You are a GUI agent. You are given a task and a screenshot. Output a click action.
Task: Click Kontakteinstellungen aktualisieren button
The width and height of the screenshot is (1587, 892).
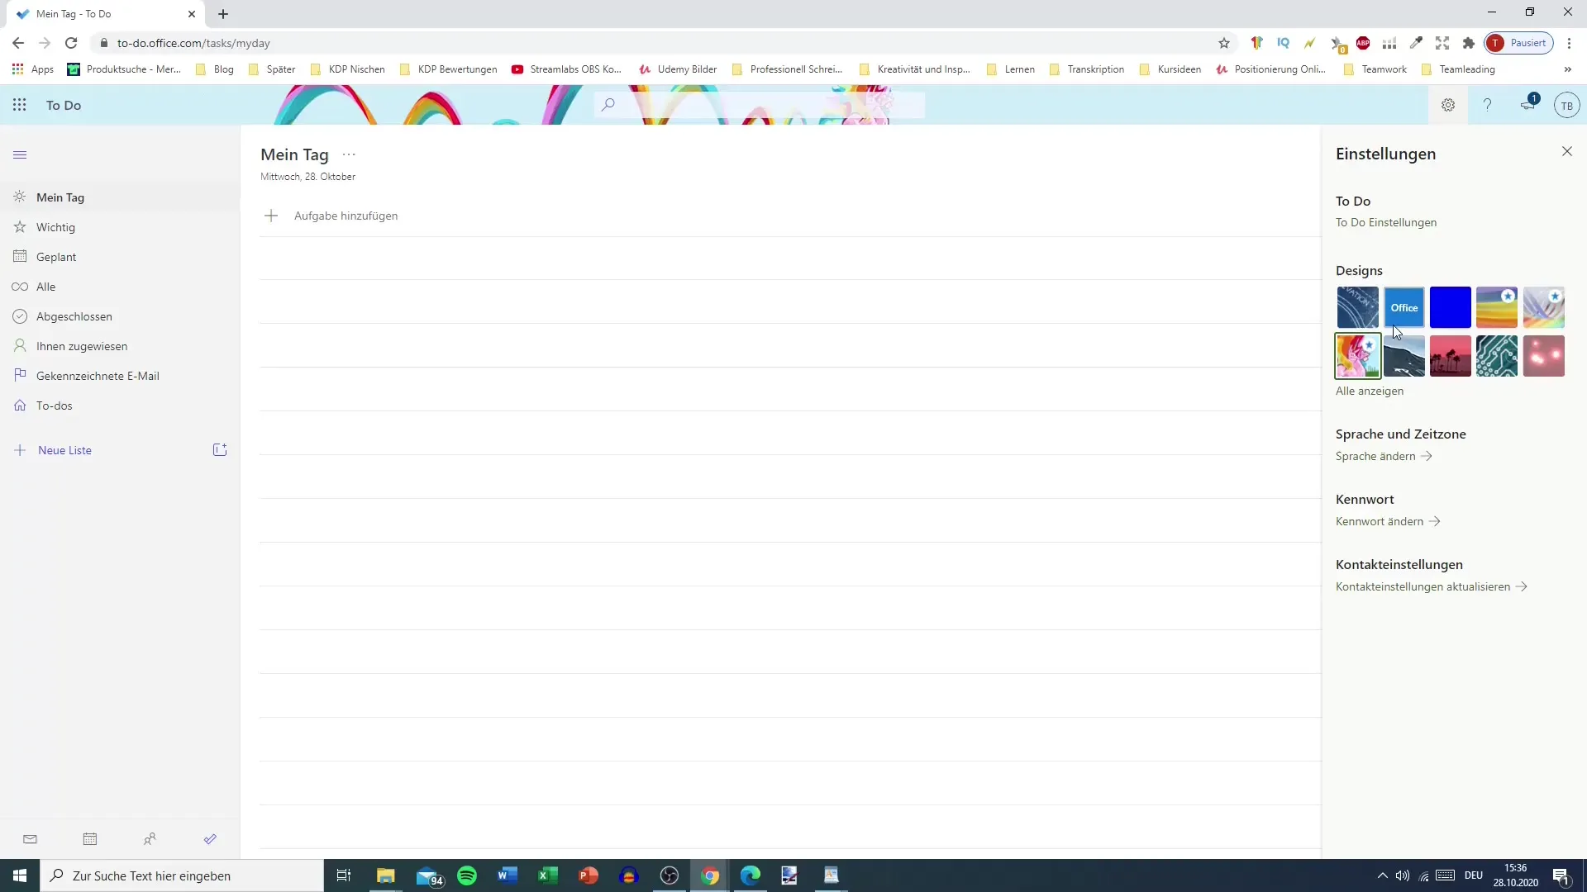point(1429,586)
